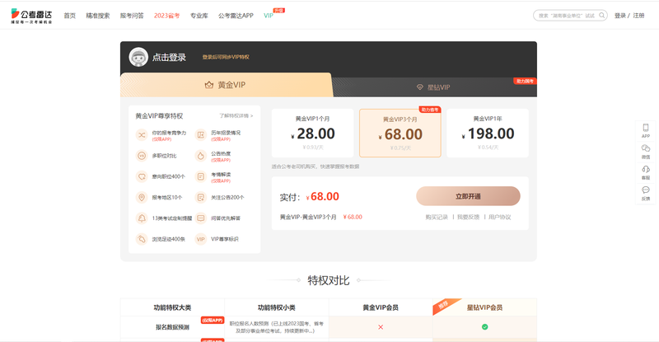Switch to the 黄金VIP tab
Viewport: 659px width, 342px height.
[x=226, y=85]
